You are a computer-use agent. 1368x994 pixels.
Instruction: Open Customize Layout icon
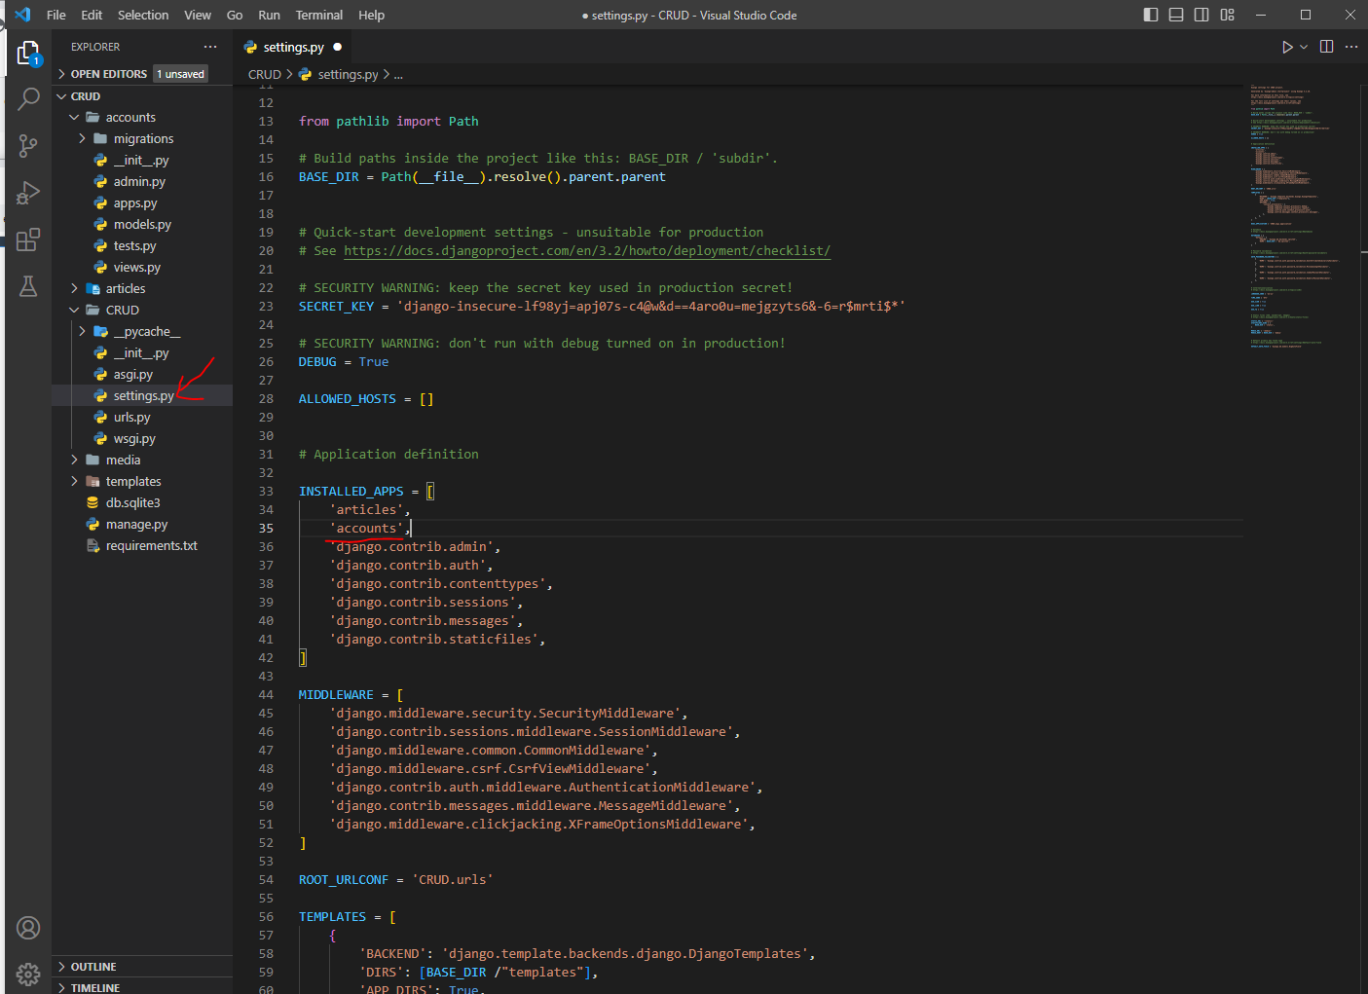(1227, 15)
